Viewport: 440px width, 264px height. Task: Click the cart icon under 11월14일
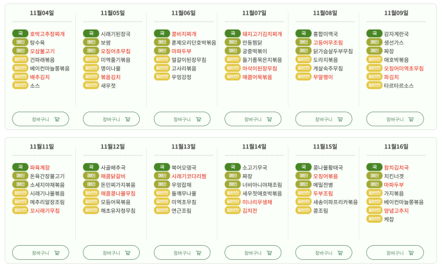(269, 253)
